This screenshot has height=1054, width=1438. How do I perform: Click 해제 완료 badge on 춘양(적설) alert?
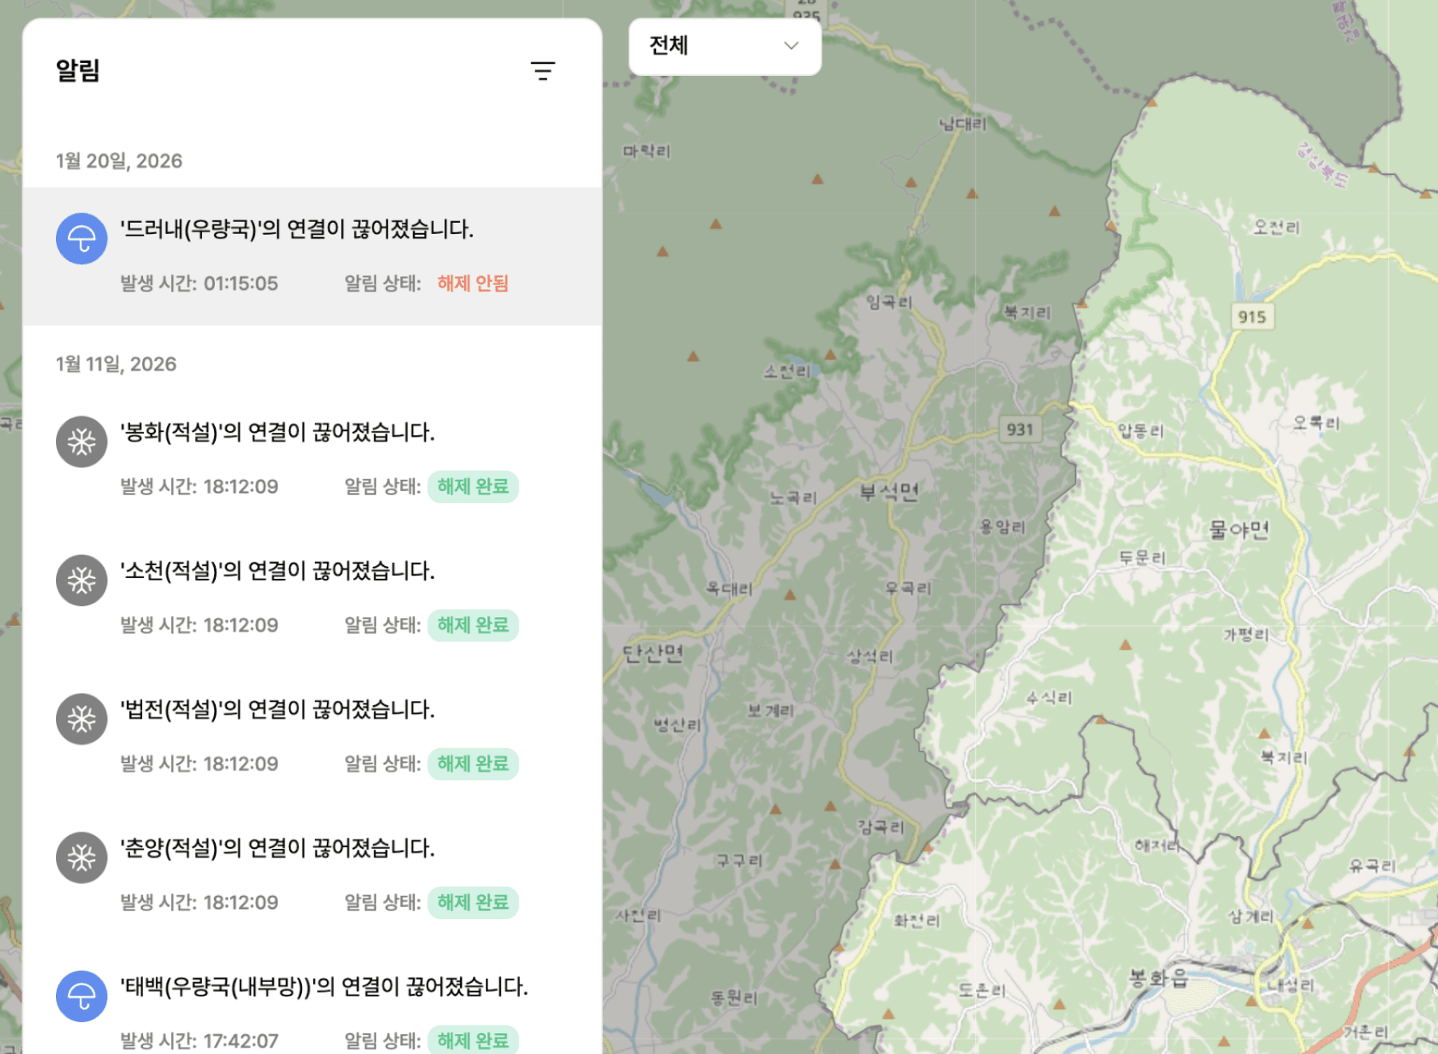473,902
